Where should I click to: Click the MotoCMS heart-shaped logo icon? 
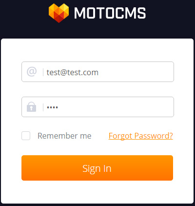pos(58,13)
